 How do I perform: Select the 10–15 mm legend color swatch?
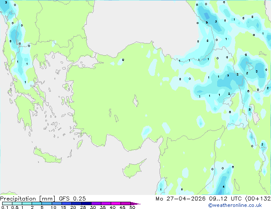coord(57,203)
